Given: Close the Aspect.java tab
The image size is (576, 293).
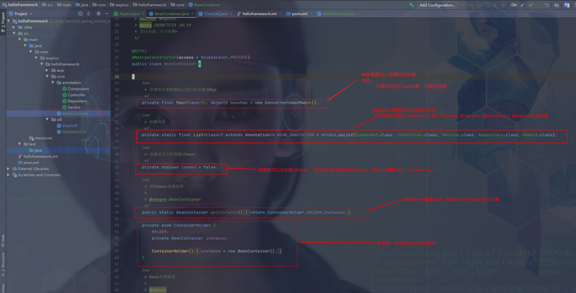Looking at the screenshot, I should coord(143,14).
